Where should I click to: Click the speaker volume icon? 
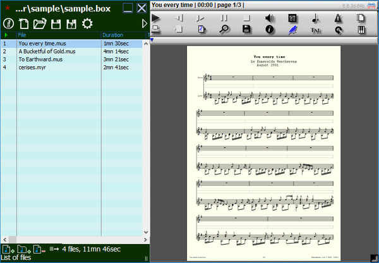270,18
